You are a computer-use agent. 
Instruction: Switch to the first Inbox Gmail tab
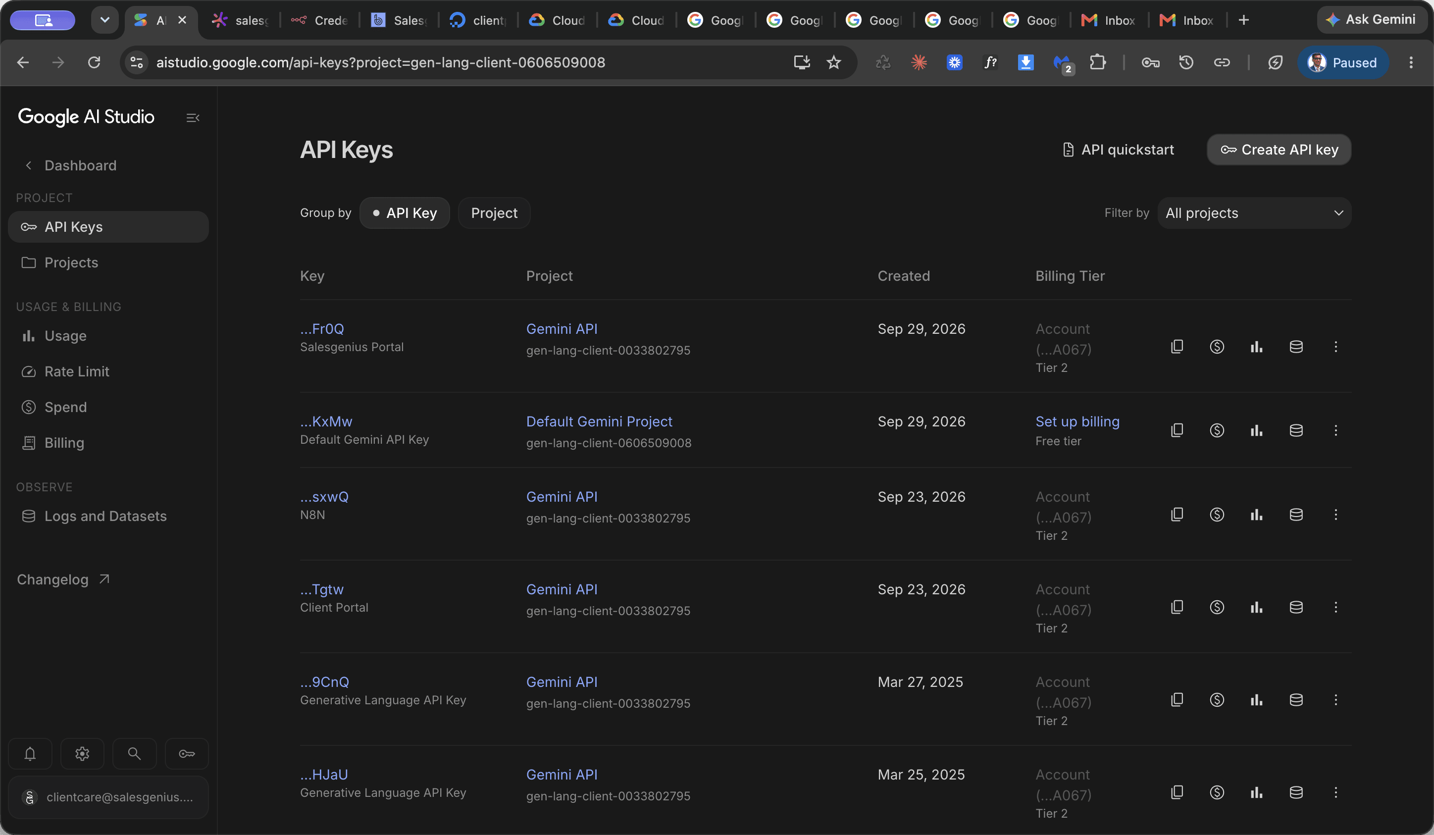tap(1109, 20)
